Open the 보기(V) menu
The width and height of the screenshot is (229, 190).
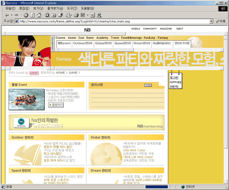point(38,8)
